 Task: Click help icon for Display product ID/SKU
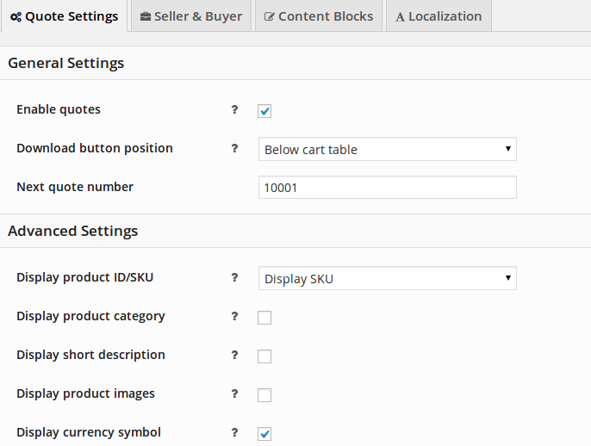[x=234, y=277]
